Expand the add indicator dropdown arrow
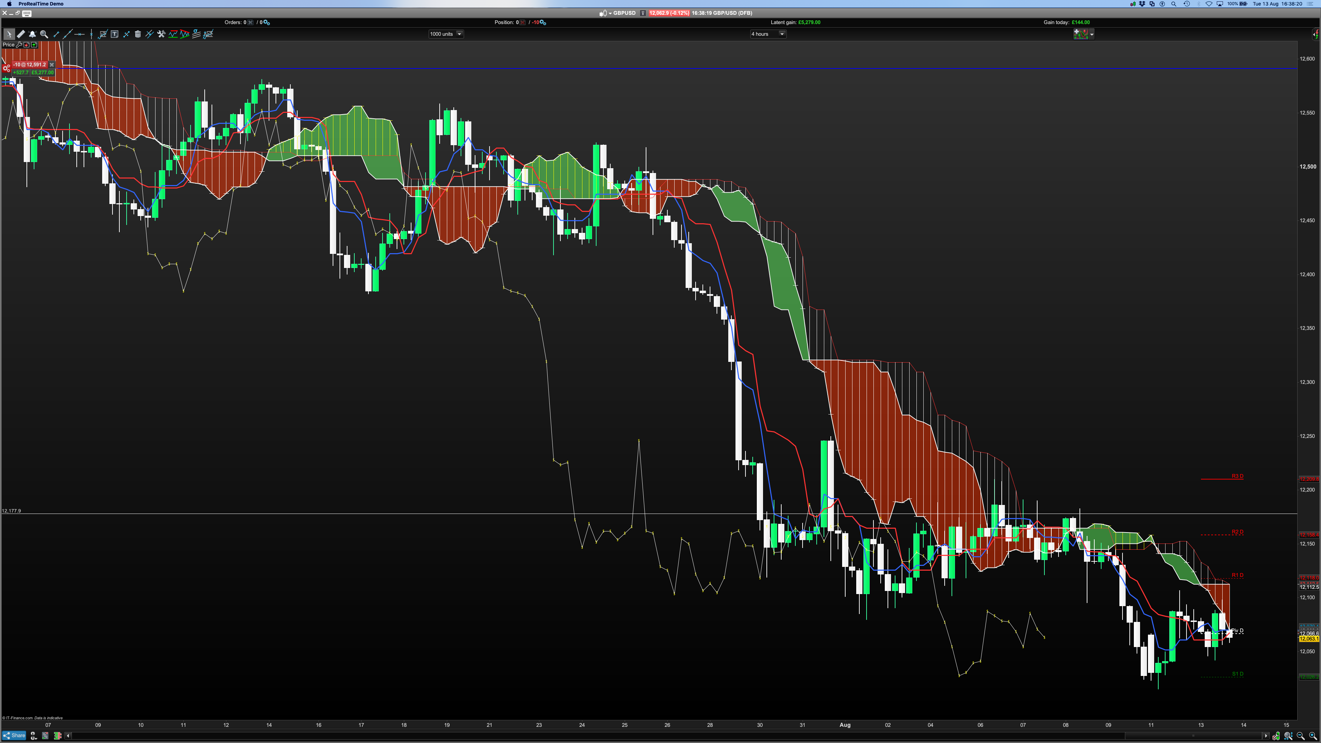Screen dimensions: 1321x743 coord(1092,34)
